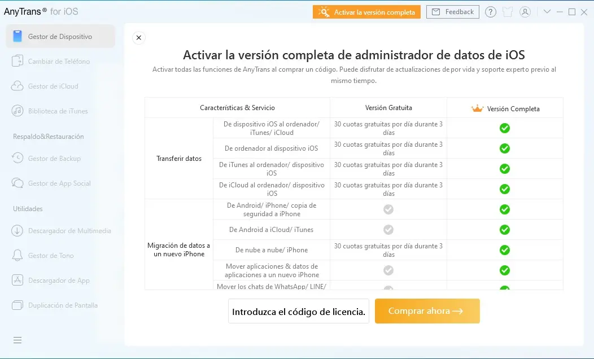Viewport: 594px width, 359px height.
Task: Open the Feedback button
Action: [453, 12]
